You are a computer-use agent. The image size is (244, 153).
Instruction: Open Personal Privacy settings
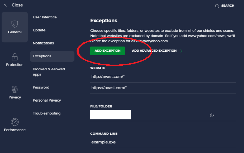[x=47, y=100]
